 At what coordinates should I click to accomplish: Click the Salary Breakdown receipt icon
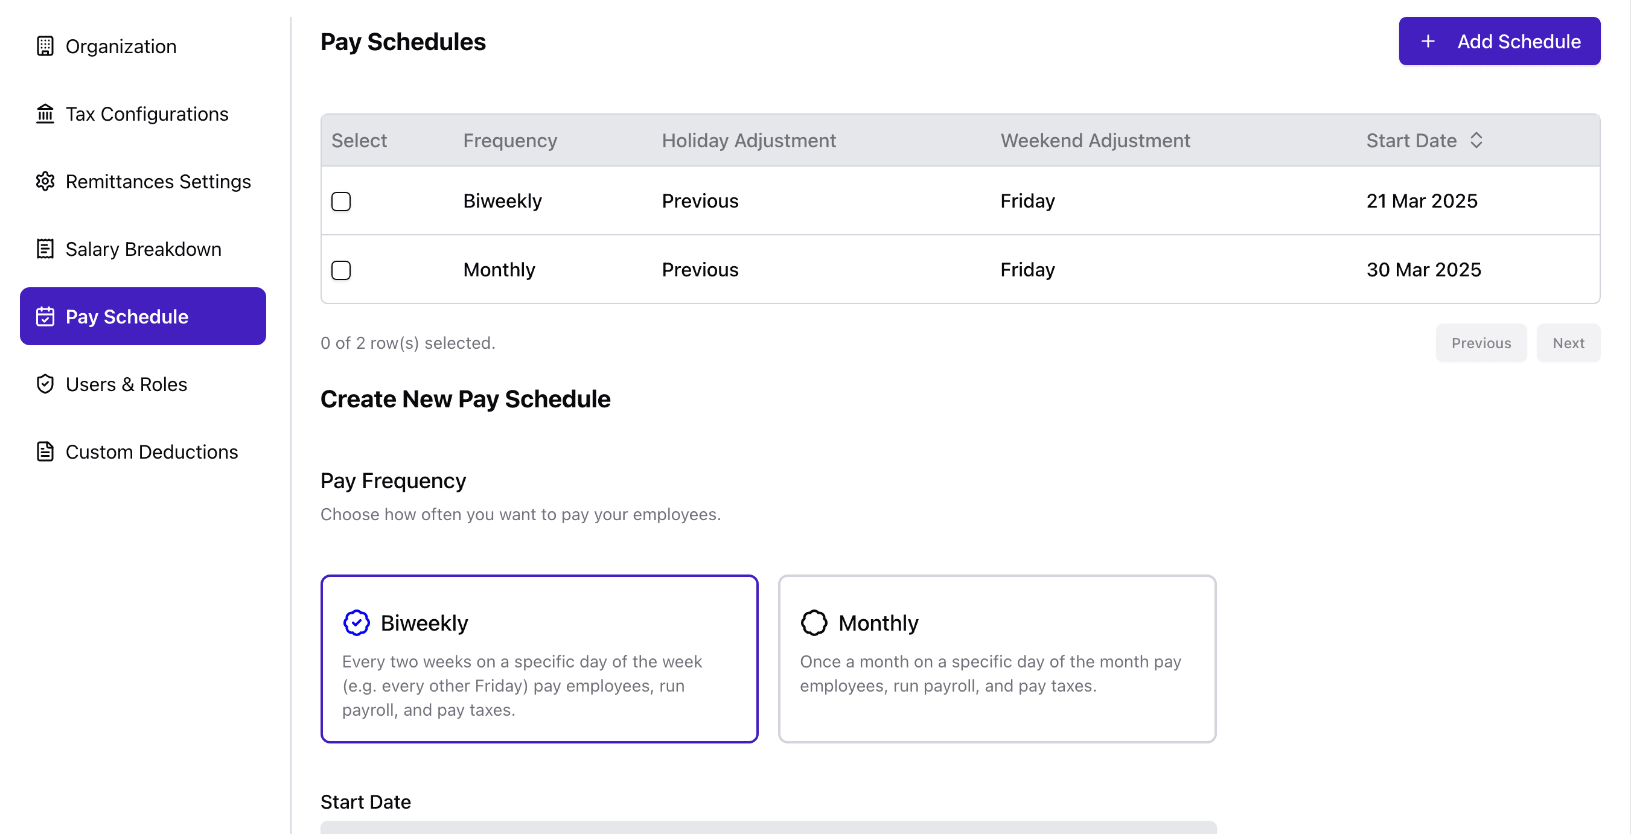pyautogui.click(x=45, y=249)
